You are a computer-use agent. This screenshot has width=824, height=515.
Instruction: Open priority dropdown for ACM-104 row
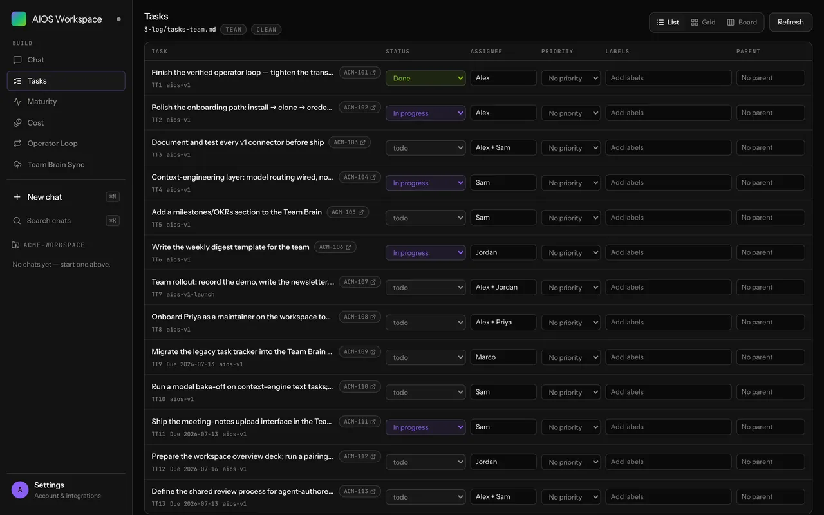point(571,183)
